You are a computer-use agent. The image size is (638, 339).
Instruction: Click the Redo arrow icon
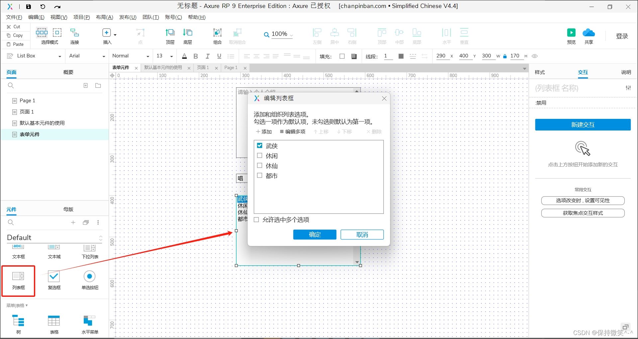click(x=57, y=6)
